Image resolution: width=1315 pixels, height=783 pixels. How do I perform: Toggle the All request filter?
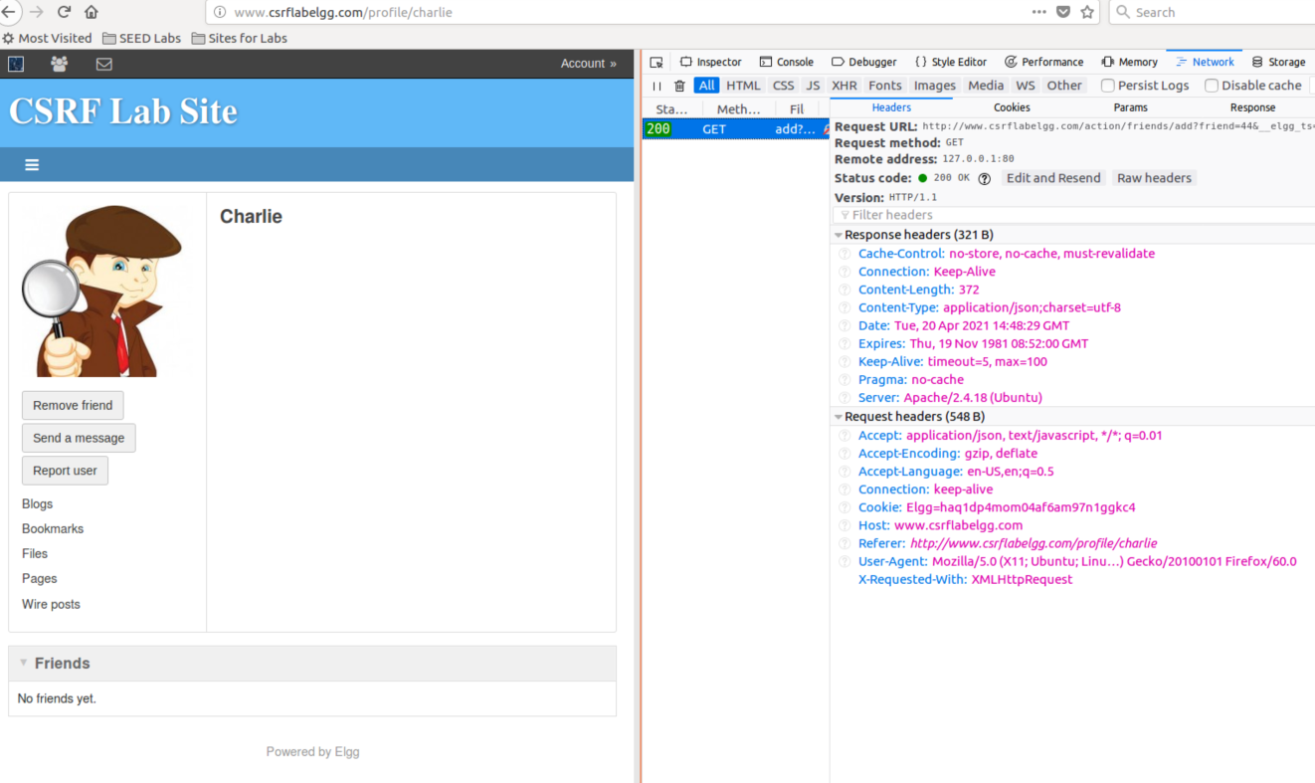706,86
